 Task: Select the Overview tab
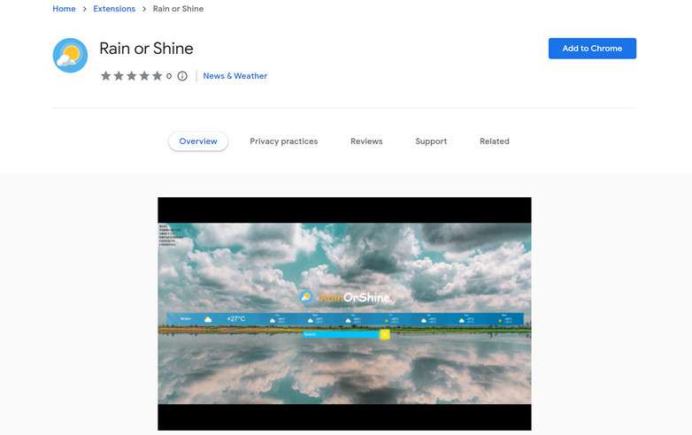198,141
